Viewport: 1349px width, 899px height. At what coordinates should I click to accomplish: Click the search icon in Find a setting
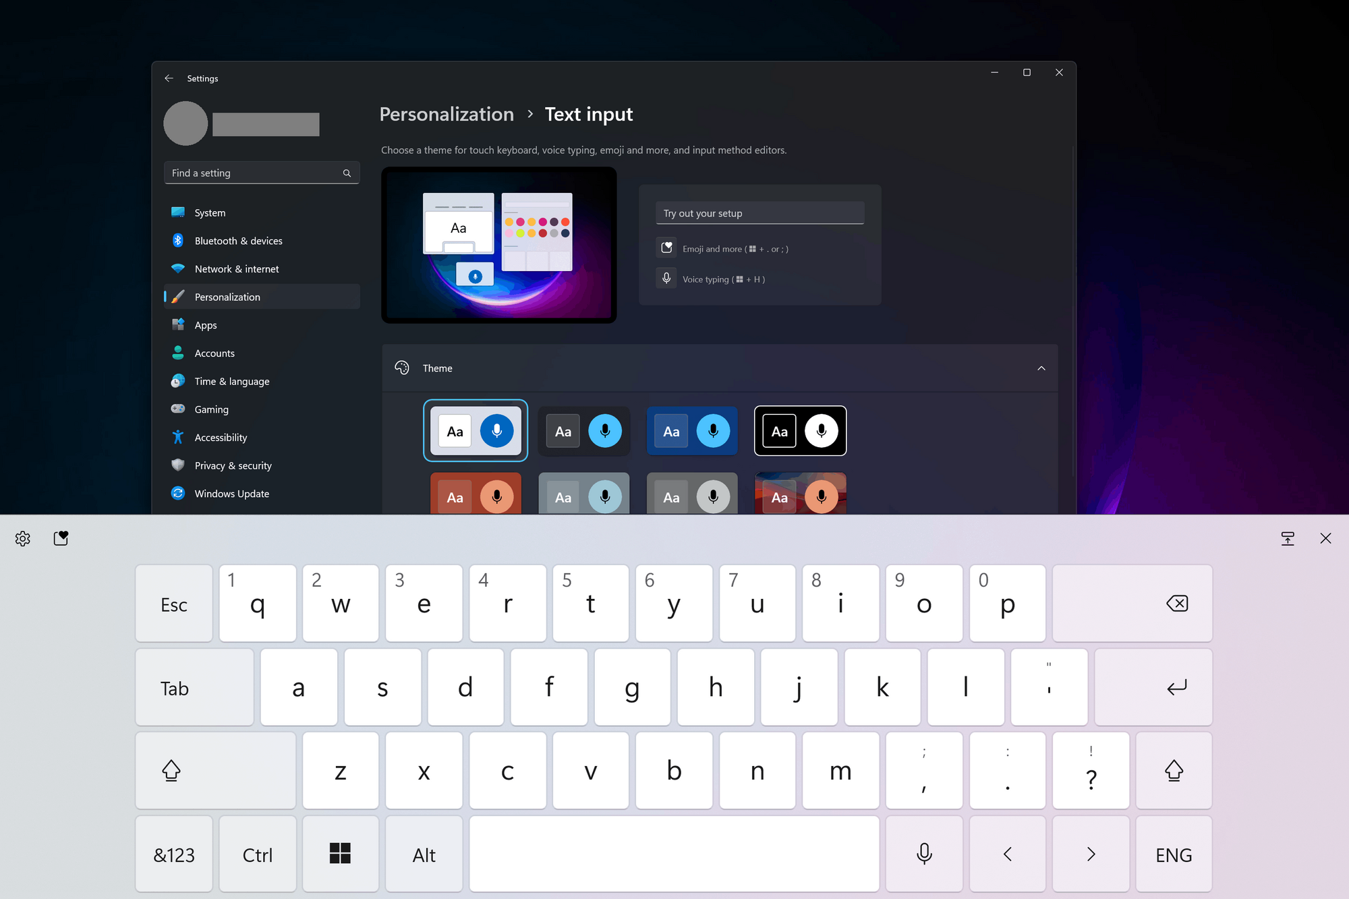click(x=347, y=173)
